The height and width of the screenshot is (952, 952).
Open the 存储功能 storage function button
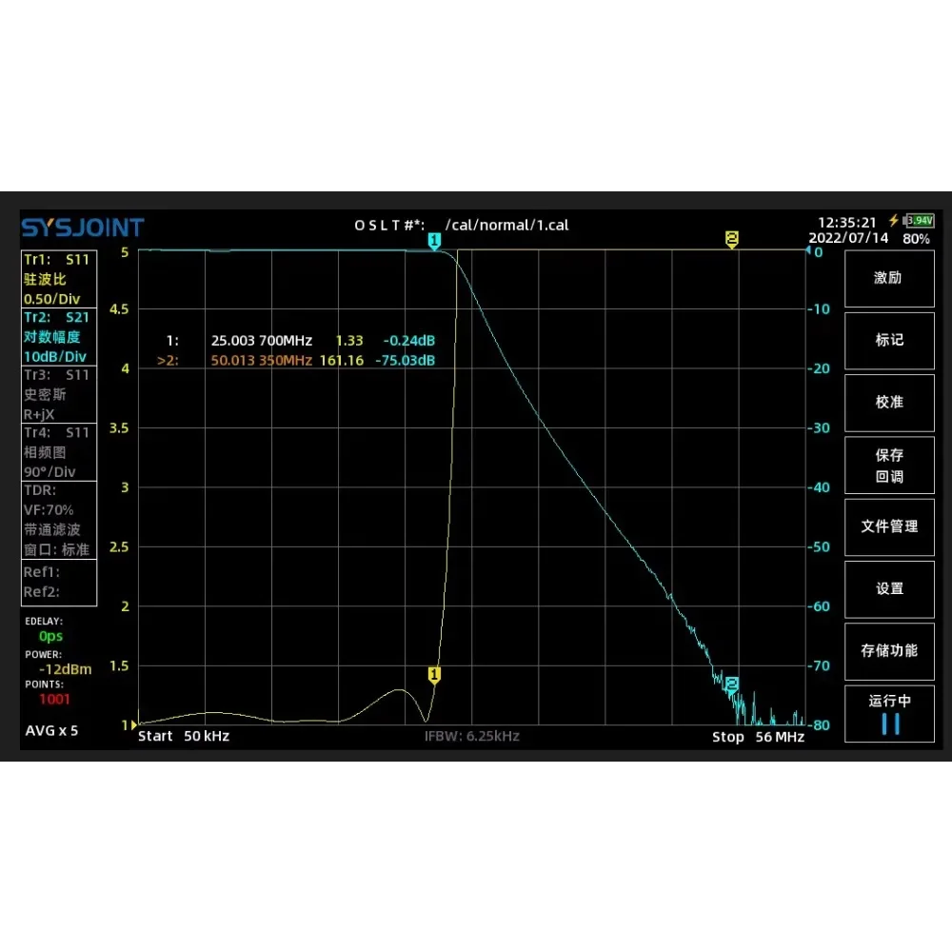(889, 651)
